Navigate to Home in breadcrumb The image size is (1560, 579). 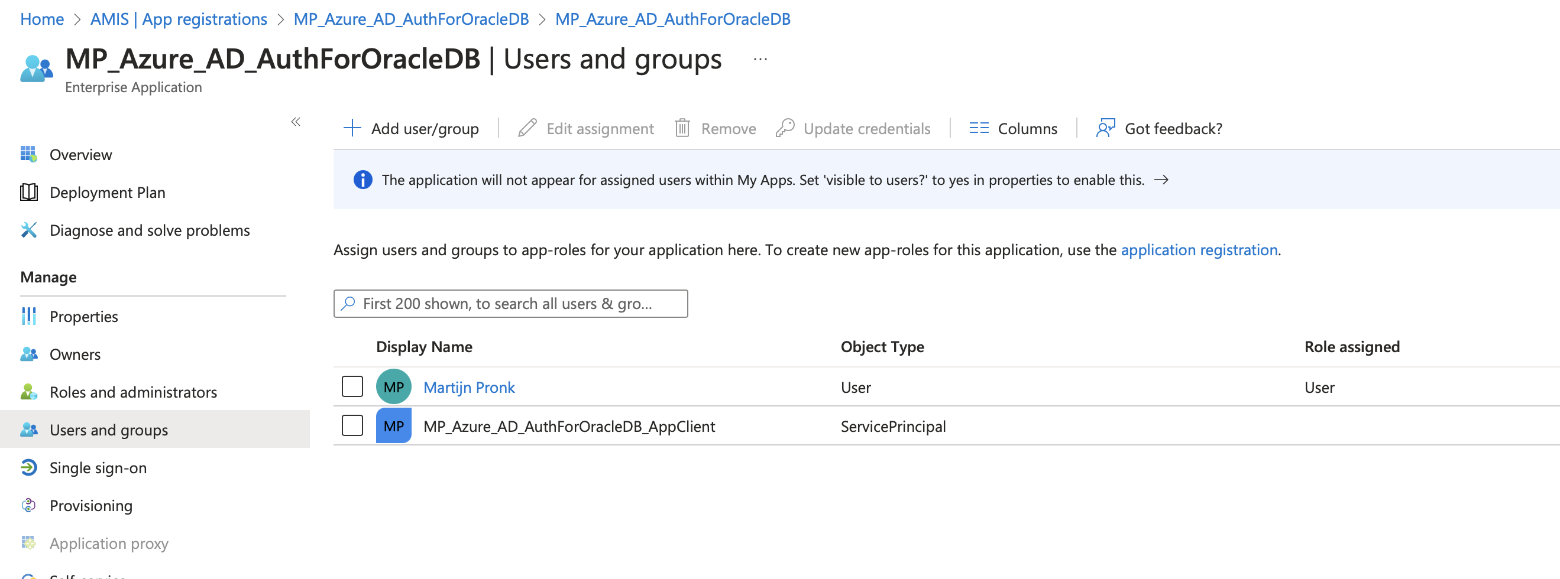coord(42,19)
